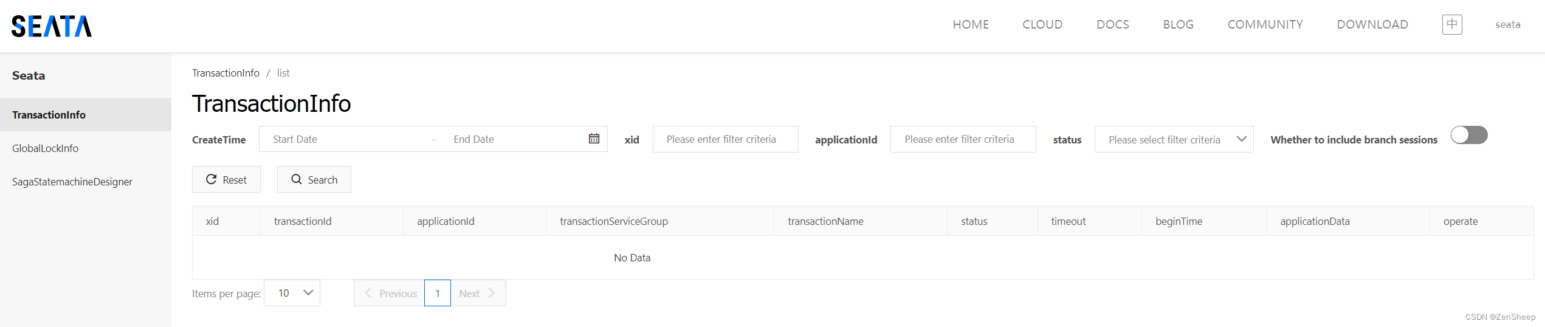Toggle include branch sessions switch
This screenshot has height=327, width=1545.
tap(1469, 135)
